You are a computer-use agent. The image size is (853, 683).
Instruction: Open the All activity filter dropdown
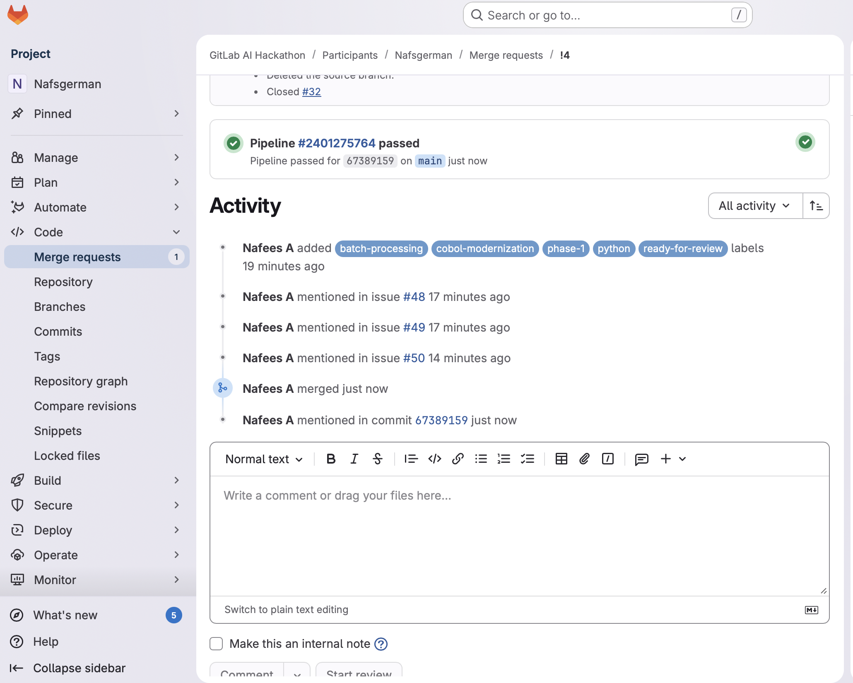(755, 206)
